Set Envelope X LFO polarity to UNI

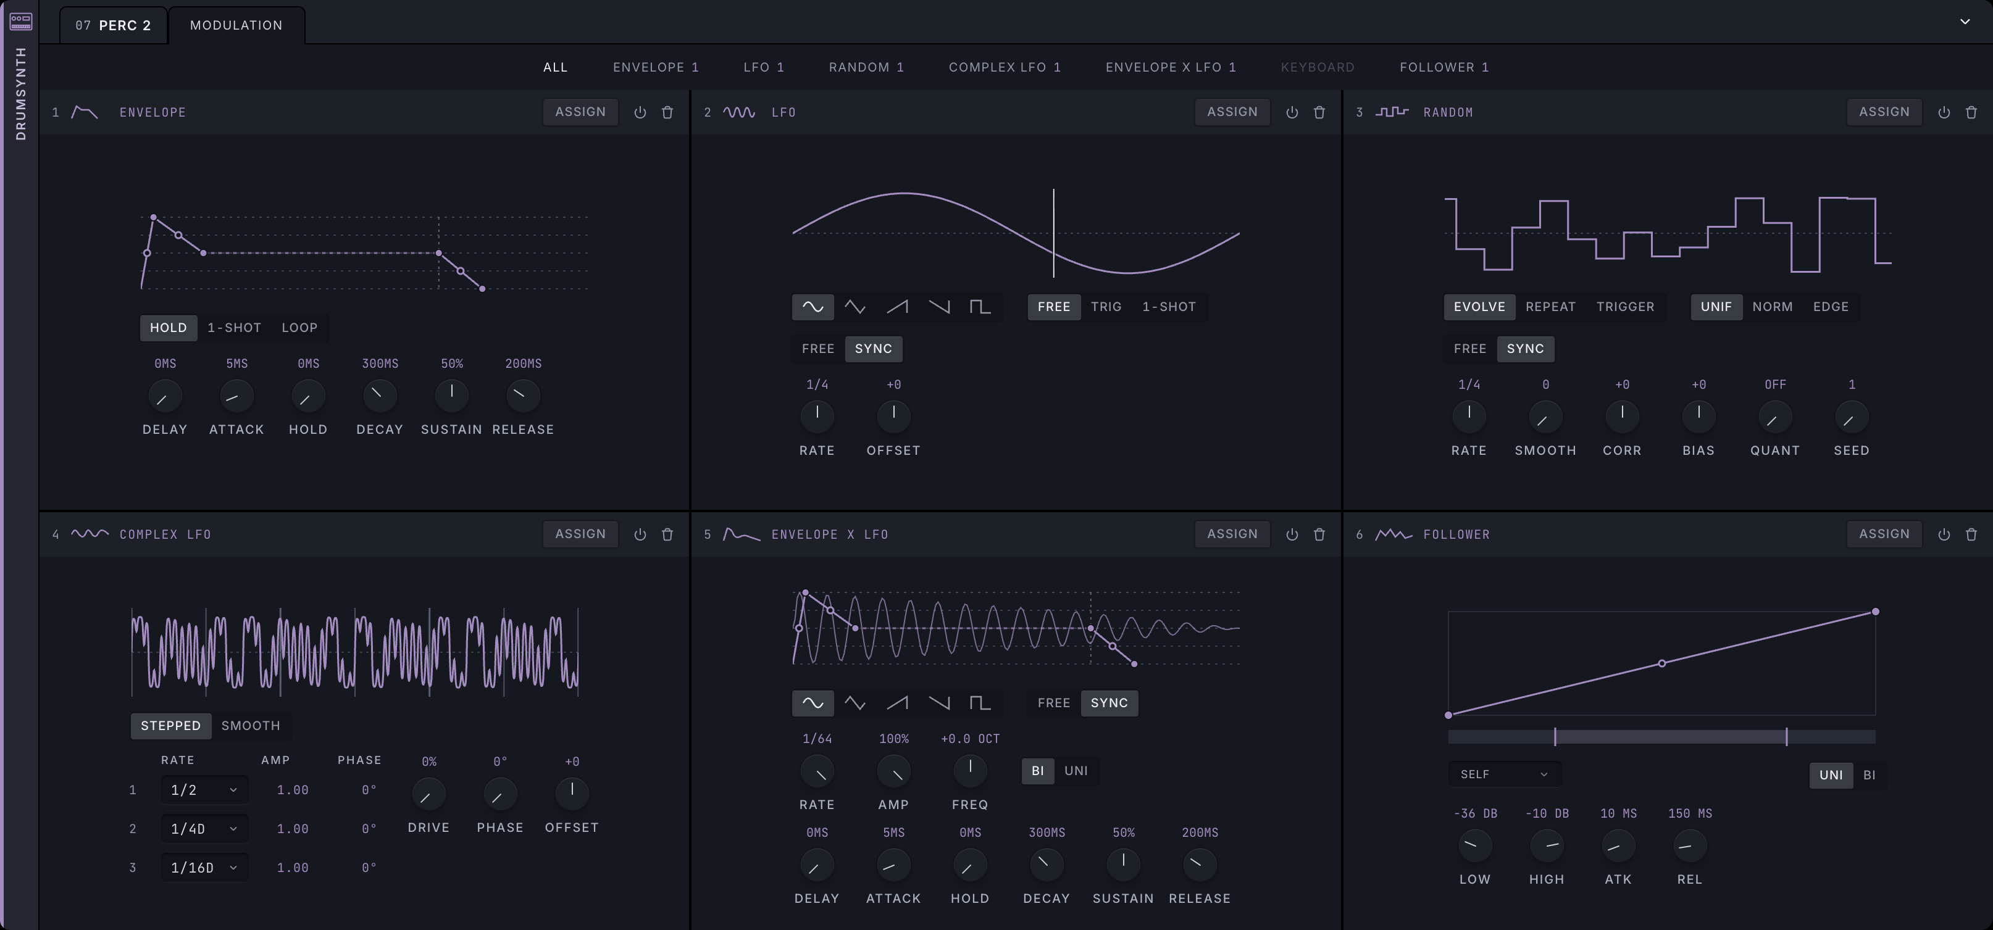1076,771
